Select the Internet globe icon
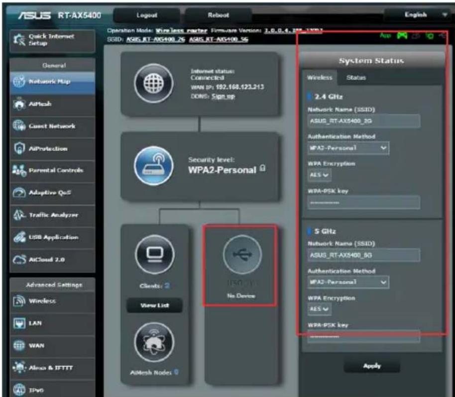 (154, 84)
